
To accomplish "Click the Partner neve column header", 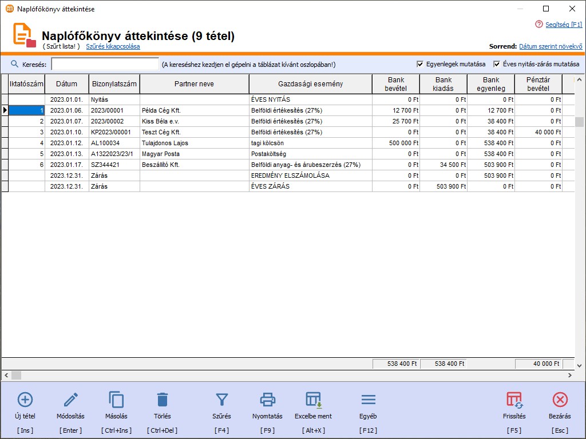I will pos(194,84).
